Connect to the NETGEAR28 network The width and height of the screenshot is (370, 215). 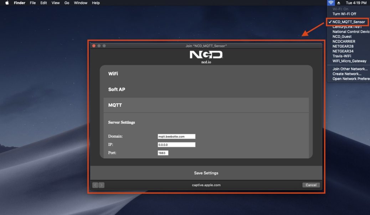point(344,46)
